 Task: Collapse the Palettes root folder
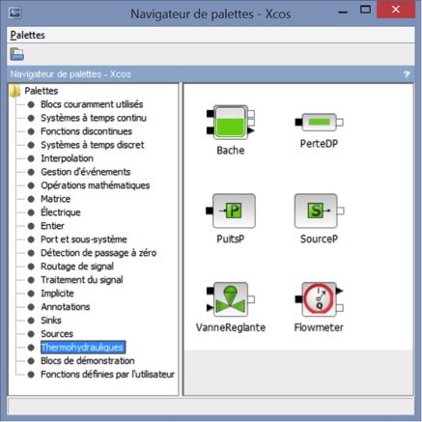click(x=15, y=91)
